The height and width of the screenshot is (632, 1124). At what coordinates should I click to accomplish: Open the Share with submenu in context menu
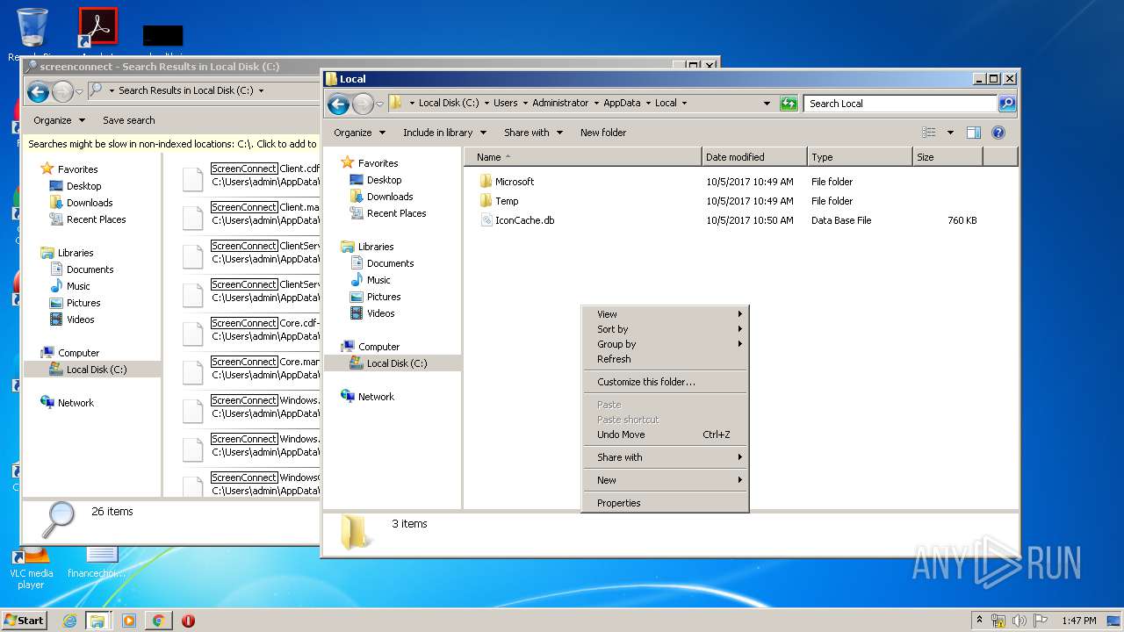[x=665, y=457]
